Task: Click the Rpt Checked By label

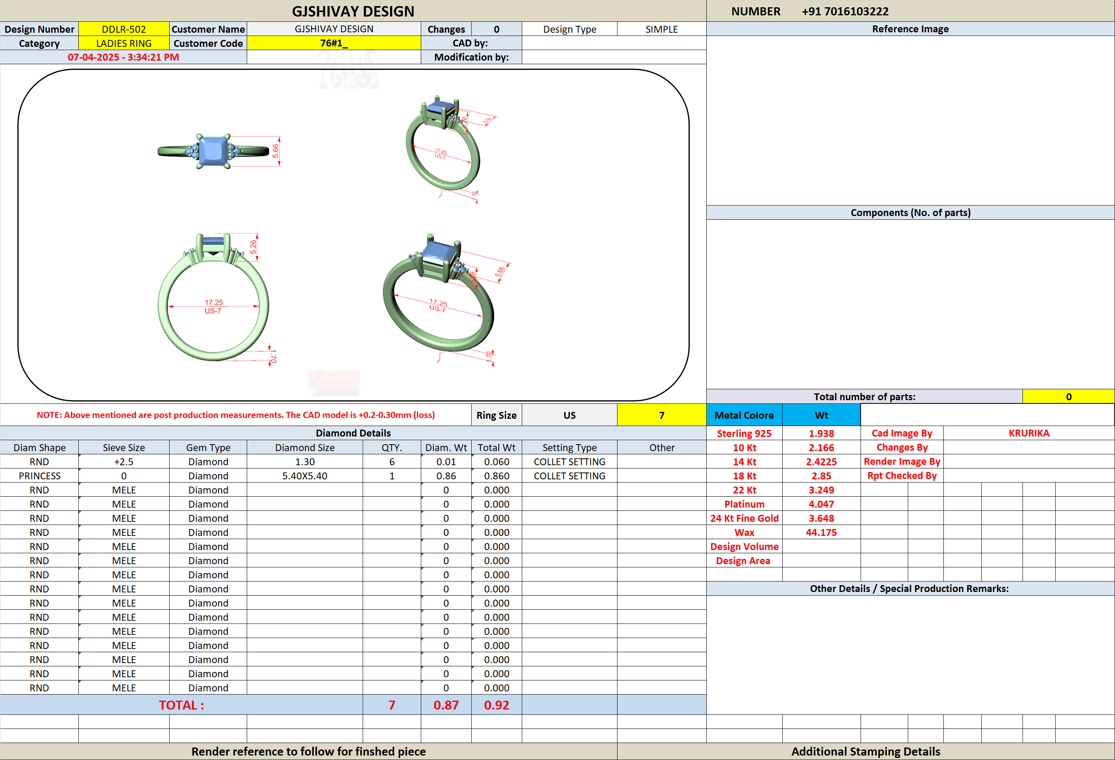Action: click(x=902, y=475)
